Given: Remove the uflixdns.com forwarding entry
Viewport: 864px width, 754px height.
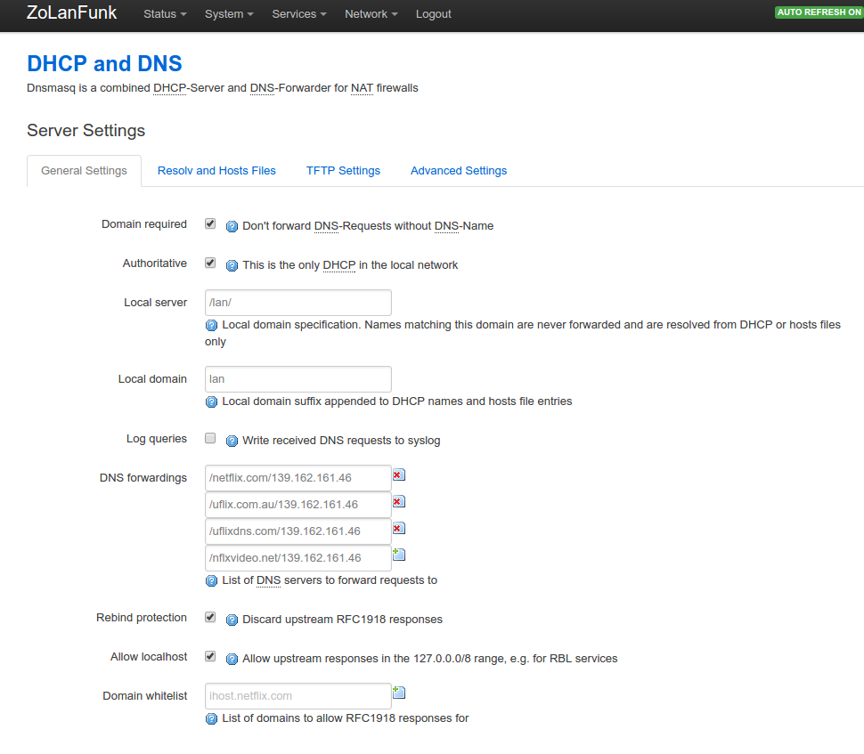Looking at the screenshot, I should click(398, 529).
